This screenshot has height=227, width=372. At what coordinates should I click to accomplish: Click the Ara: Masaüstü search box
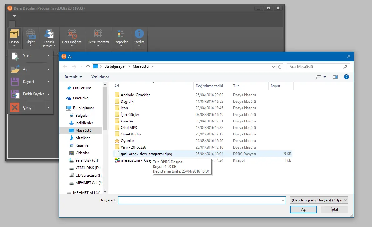[315, 67]
